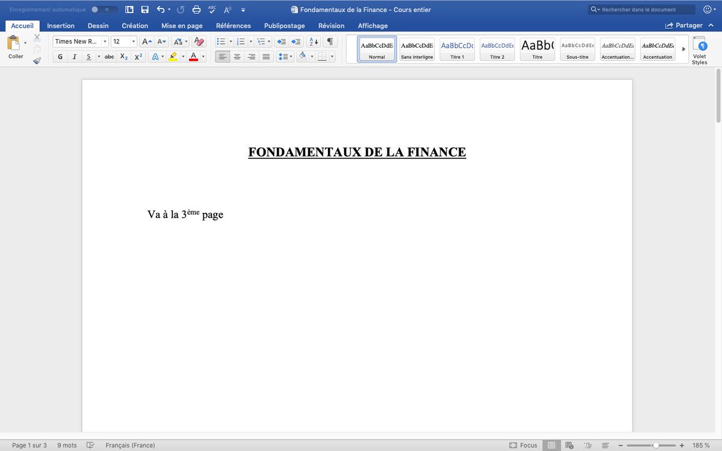Image resolution: width=722 pixels, height=451 pixels.
Task: Align paragraph text to the right
Action: [251, 57]
